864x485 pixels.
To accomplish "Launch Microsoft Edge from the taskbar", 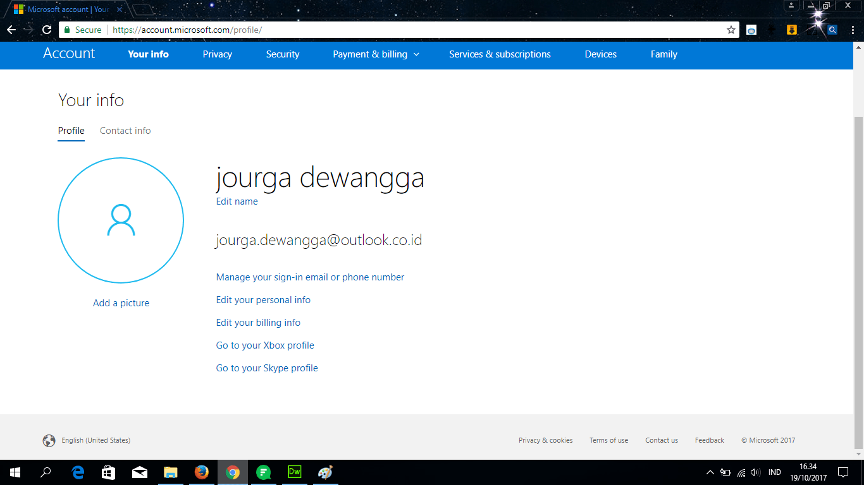I will [x=78, y=472].
